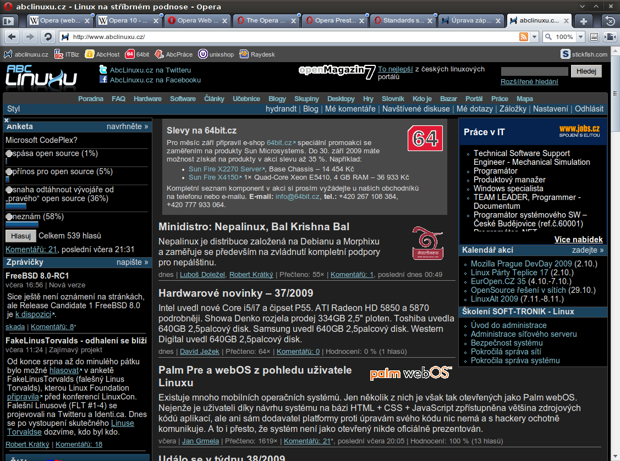Open AbcLinuxu.cz na Twitteru link
The image size is (620, 461).
pos(150,70)
